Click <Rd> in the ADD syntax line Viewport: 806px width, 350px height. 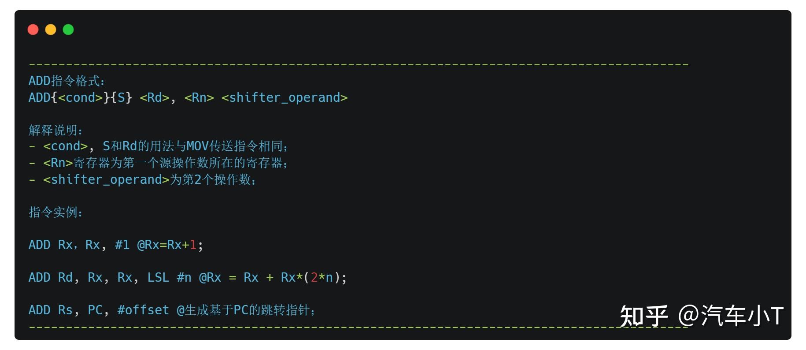155,97
